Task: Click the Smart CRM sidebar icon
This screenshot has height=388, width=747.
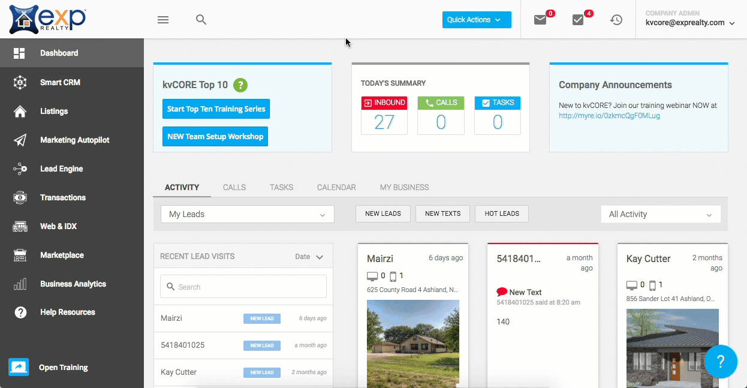Action: pos(20,82)
